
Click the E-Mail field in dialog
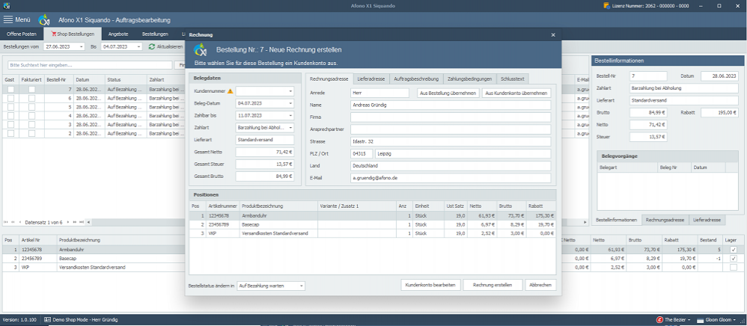pyautogui.click(x=451, y=178)
